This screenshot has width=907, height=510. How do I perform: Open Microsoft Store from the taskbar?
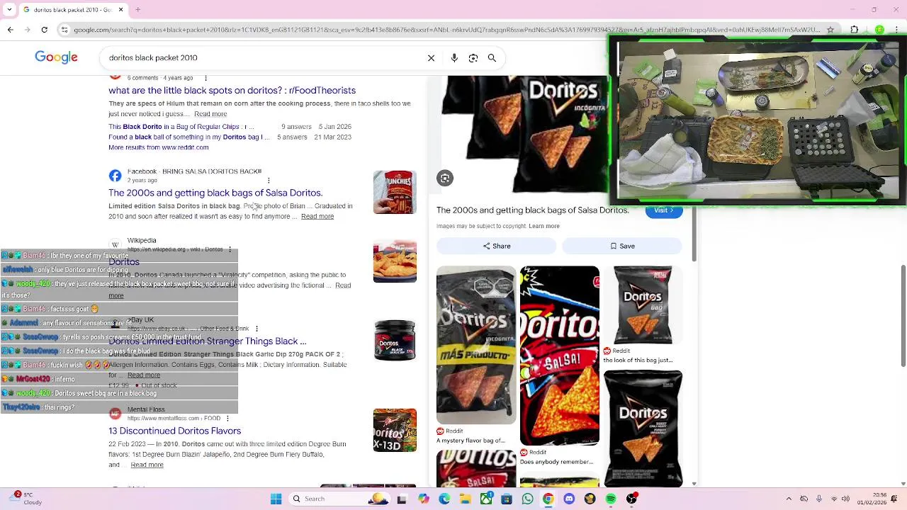tap(507, 499)
